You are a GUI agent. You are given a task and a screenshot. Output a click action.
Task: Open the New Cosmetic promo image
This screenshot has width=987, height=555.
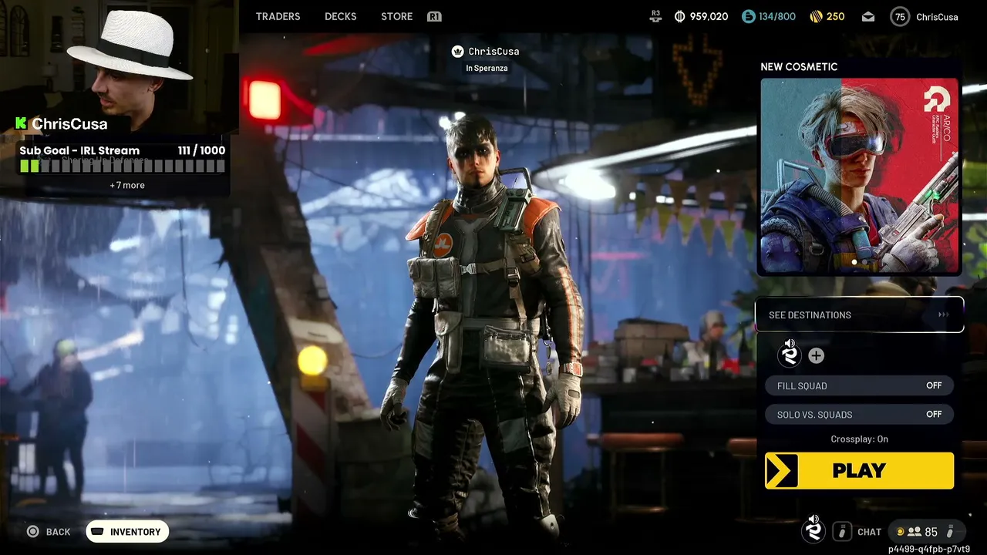860,176
